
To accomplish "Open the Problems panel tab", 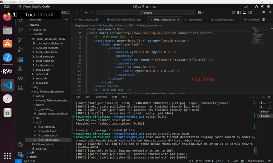I will [x=78, y=97].
